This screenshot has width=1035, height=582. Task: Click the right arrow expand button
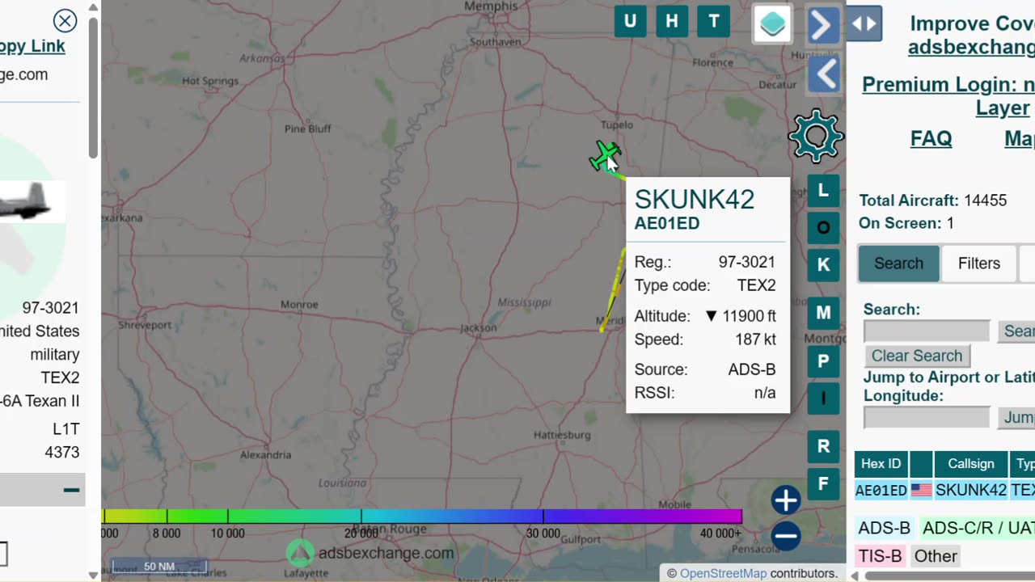pyautogui.click(x=824, y=26)
